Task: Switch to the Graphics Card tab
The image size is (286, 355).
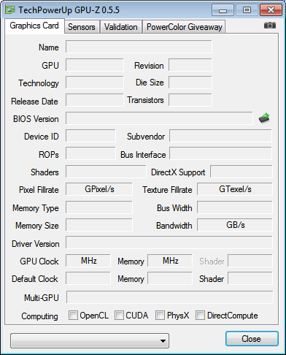Action: pos(34,26)
